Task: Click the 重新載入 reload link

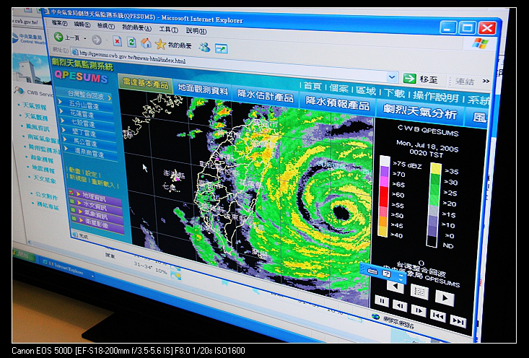Action: click(x=103, y=184)
